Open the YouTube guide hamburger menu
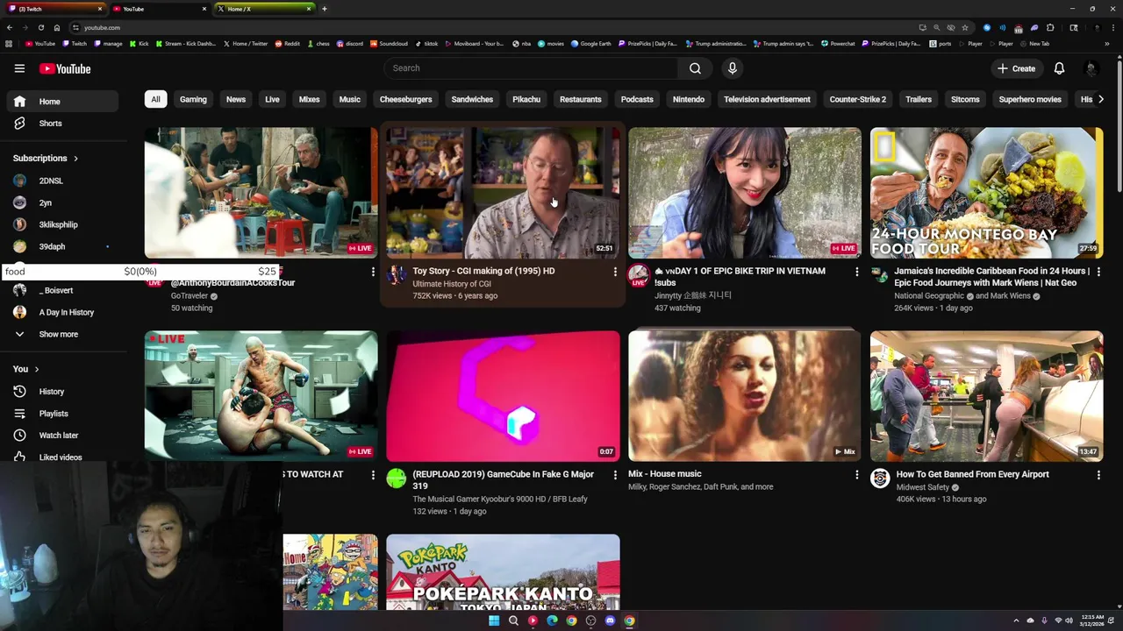Screen dimensions: 1123x631 [x=19, y=68]
